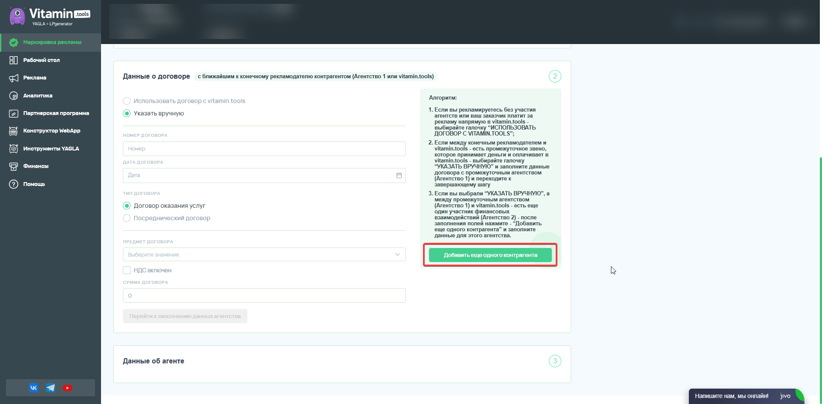The width and height of the screenshot is (822, 404).
Task: Click the Инструменты YAGLA icon
Action: [x=14, y=149]
